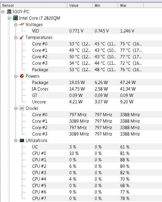Click the Utilizations graph icon
The height and width of the screenshot is (202, 162).
point(22,141)
